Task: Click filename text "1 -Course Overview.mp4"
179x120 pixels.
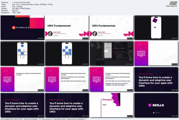Action: 21,2
